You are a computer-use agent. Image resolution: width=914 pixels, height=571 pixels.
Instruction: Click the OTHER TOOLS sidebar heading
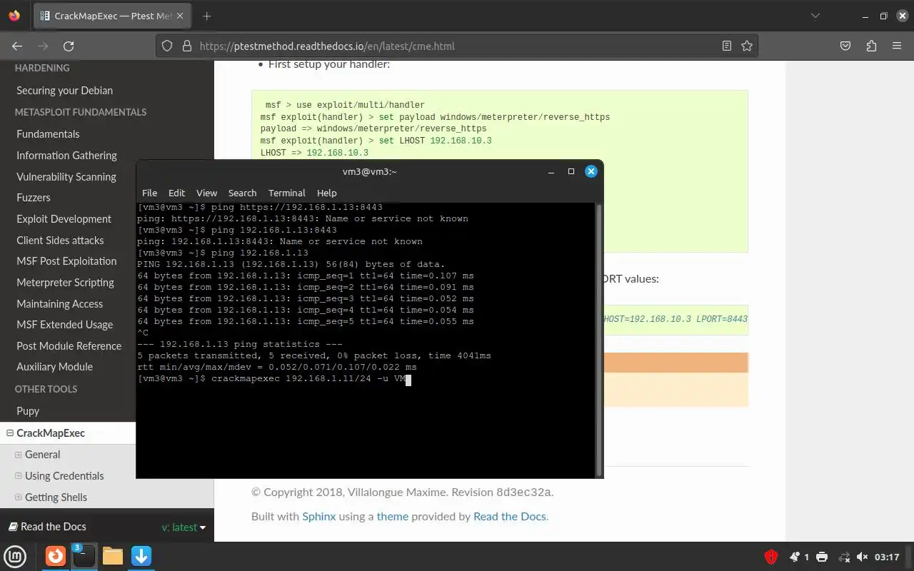pyautogui.click(x=46, y=390)
